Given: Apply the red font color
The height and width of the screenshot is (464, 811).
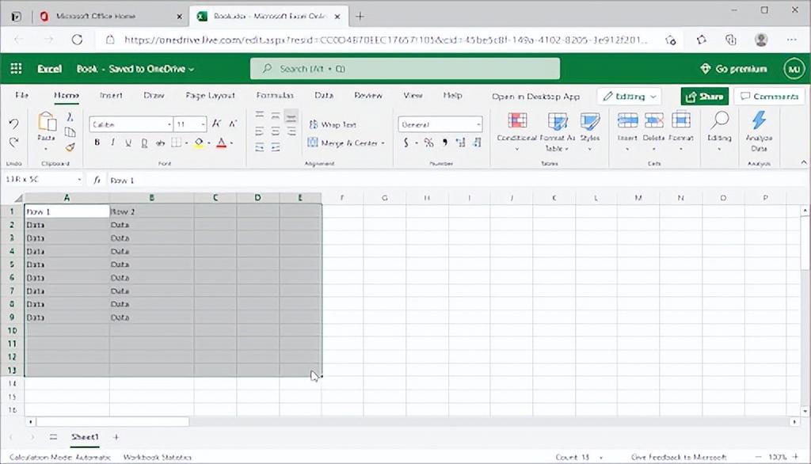Looking at the screenshot, I should click(222, 143).
